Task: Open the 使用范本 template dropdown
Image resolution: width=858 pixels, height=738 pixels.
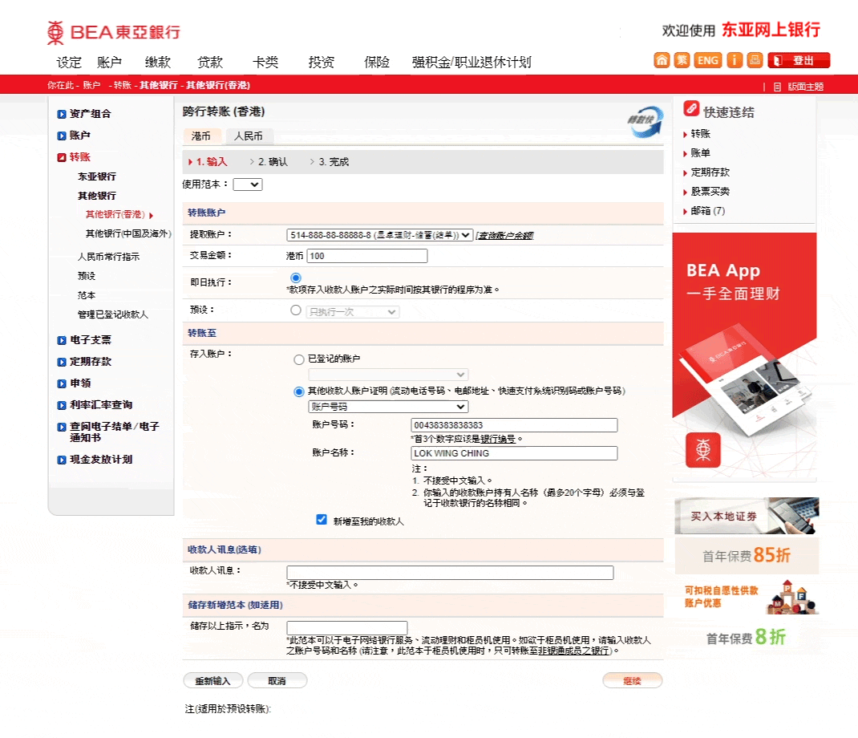Action: [x=247, y=184]
